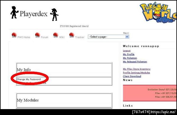Open the My Pokemon link
177x115 pixels.
click(130, 58)
